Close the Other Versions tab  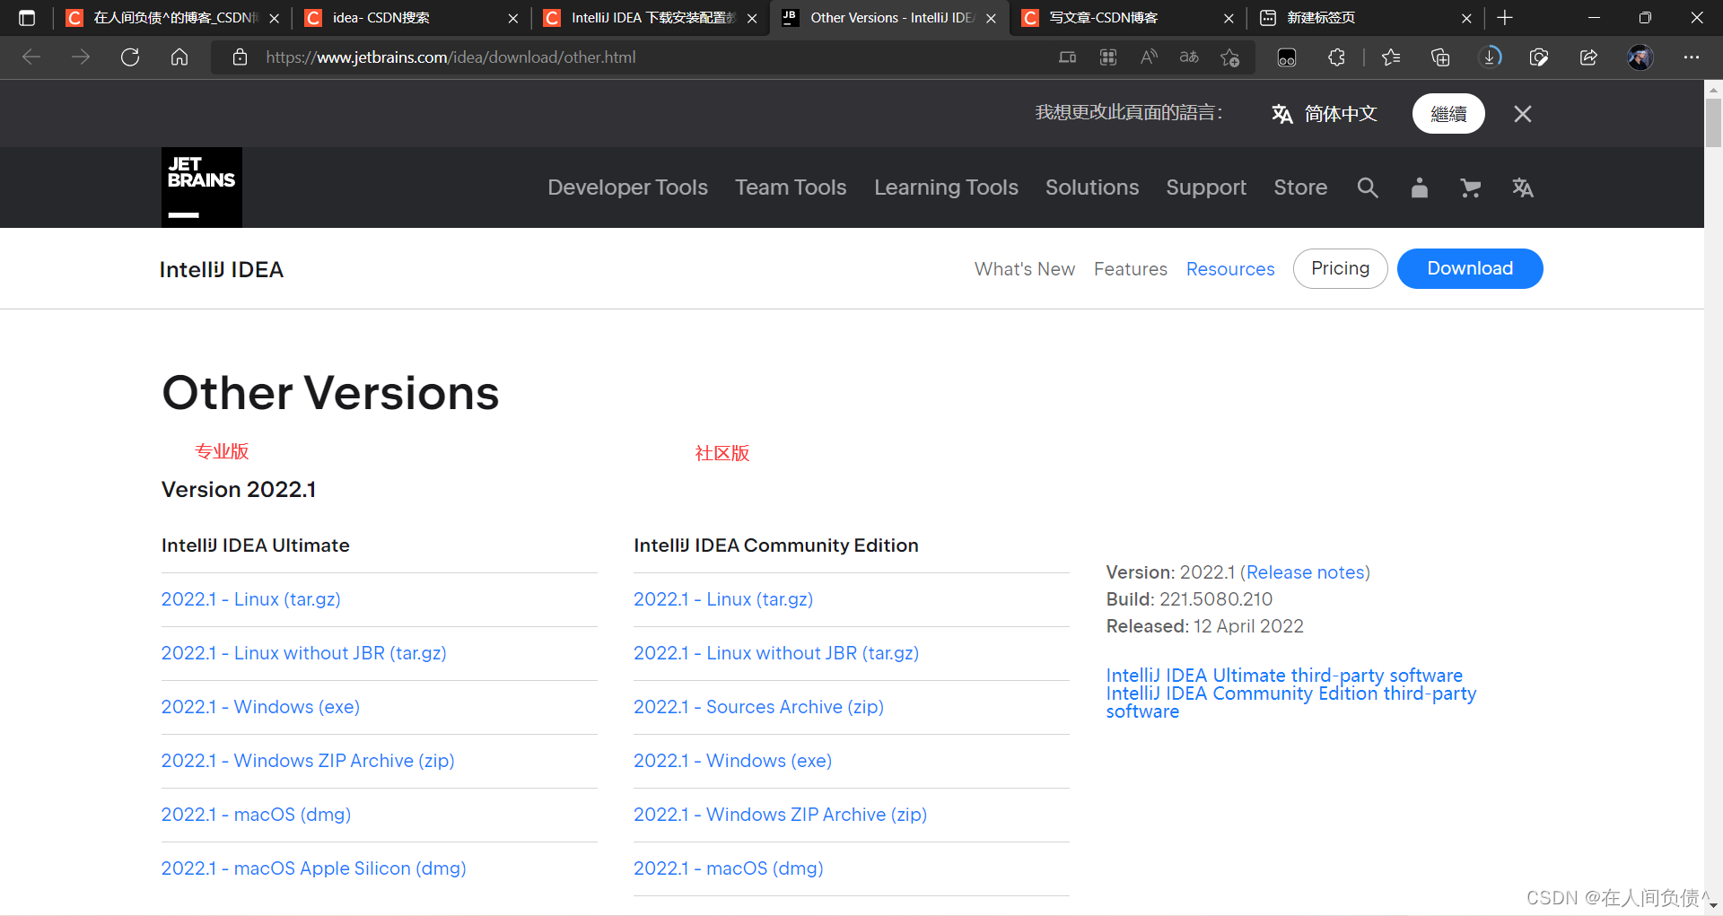pos(991,18)
